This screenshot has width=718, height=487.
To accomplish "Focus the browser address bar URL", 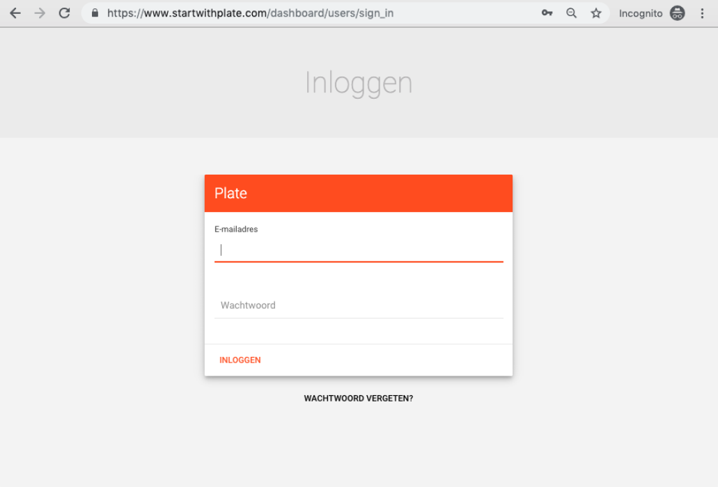I will coord(251,13).
